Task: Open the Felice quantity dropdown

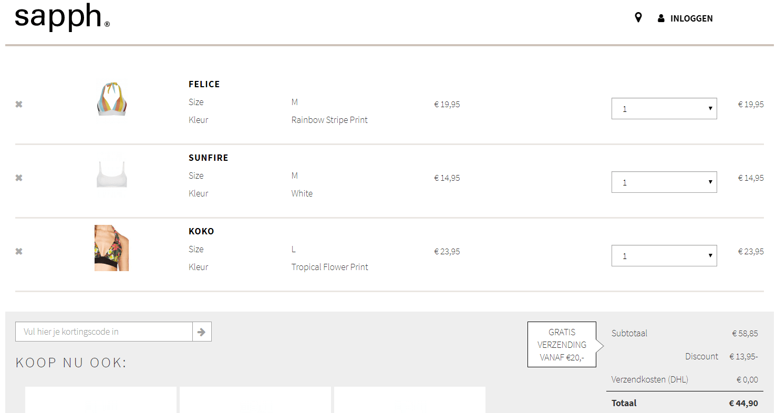Action: (x=664, y=109)
